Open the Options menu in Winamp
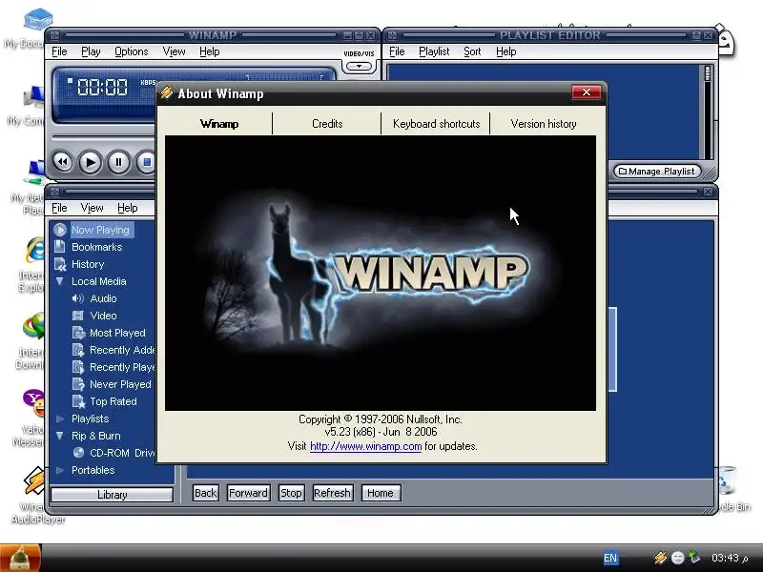This screenshot has height=572, width=763. click(x=132, y=51)
